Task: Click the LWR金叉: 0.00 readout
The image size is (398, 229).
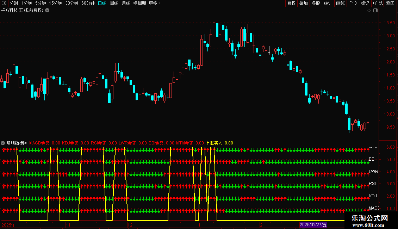Action: point(133,143)
